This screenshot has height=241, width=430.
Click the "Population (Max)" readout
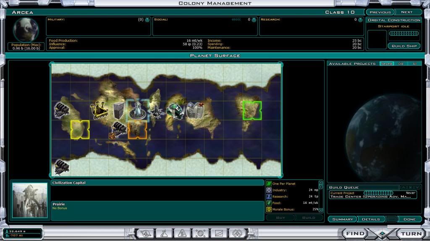point(26,46)
